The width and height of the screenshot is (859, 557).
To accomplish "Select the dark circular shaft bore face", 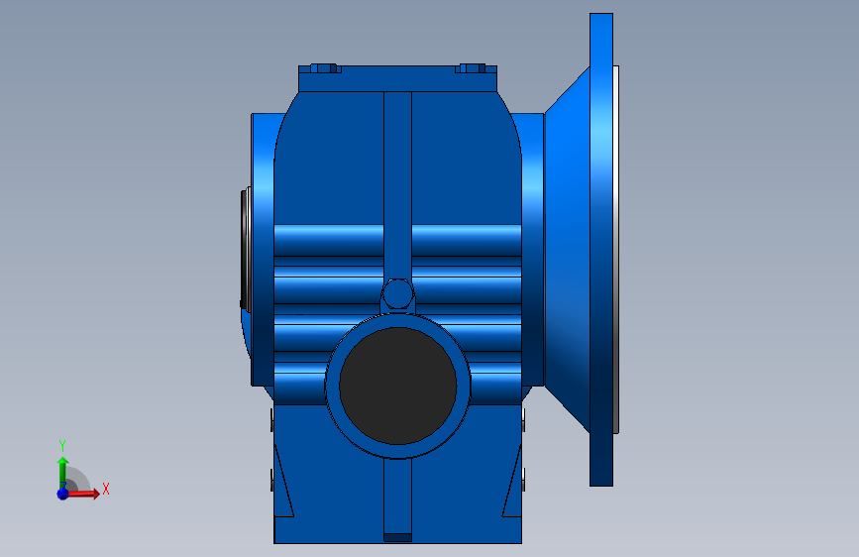I will 397,386.
